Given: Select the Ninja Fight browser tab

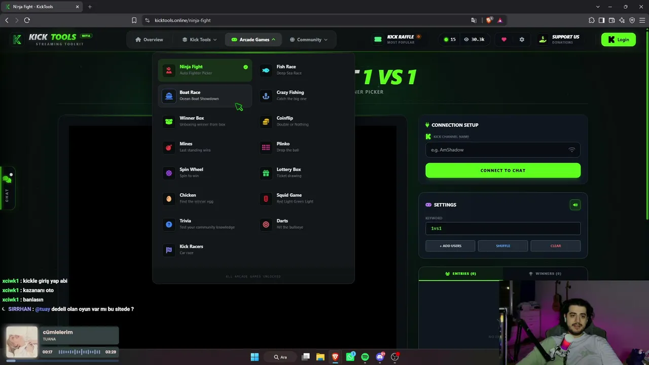Looking at the screenshot, I should click(x=43, y=7).
